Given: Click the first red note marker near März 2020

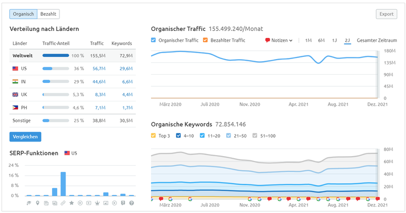Looking at the screenshot, I should tap(161, 199).
